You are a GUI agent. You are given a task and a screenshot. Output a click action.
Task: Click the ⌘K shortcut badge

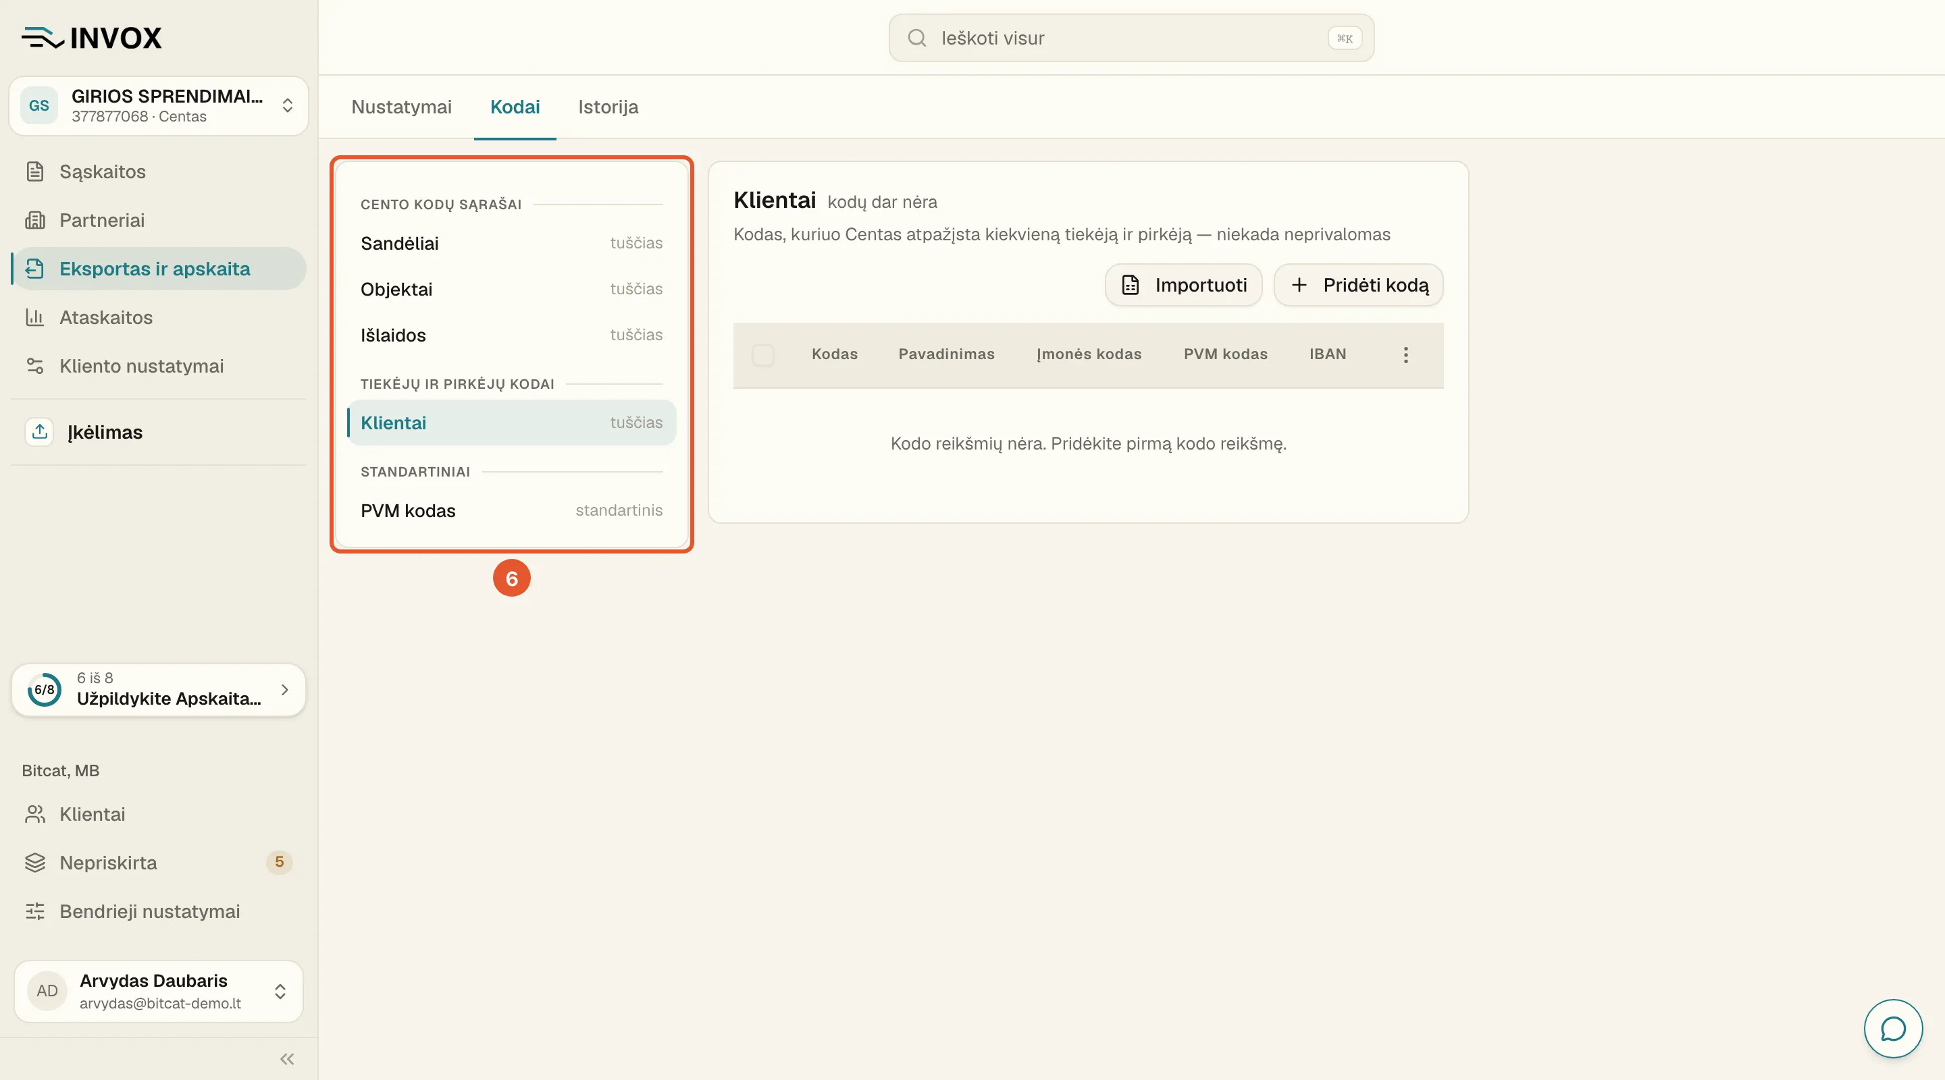point(1345,38)
